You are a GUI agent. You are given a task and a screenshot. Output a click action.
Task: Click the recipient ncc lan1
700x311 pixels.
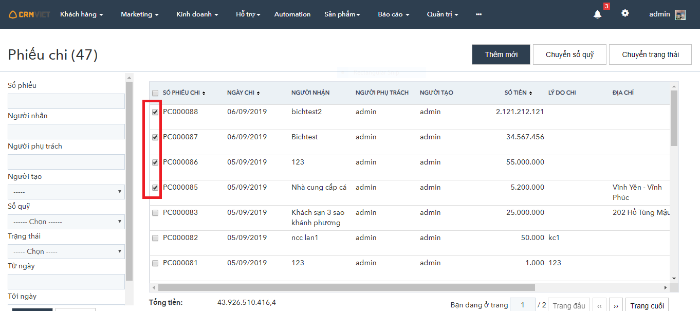[x=305, y=237]
